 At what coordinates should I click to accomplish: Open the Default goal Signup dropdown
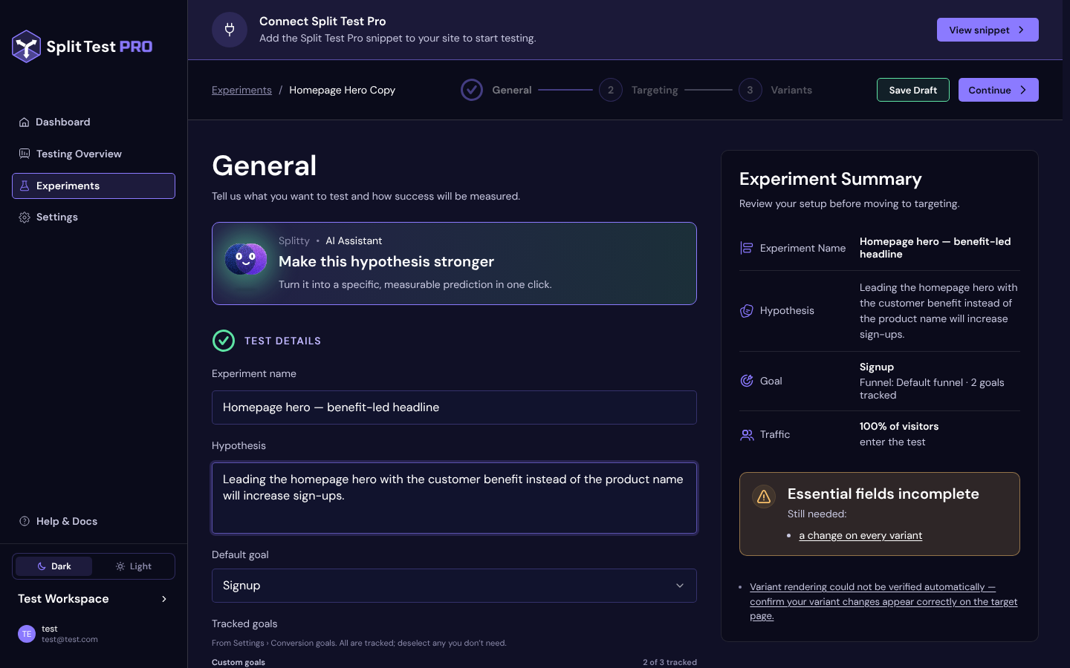coord(454,586)
